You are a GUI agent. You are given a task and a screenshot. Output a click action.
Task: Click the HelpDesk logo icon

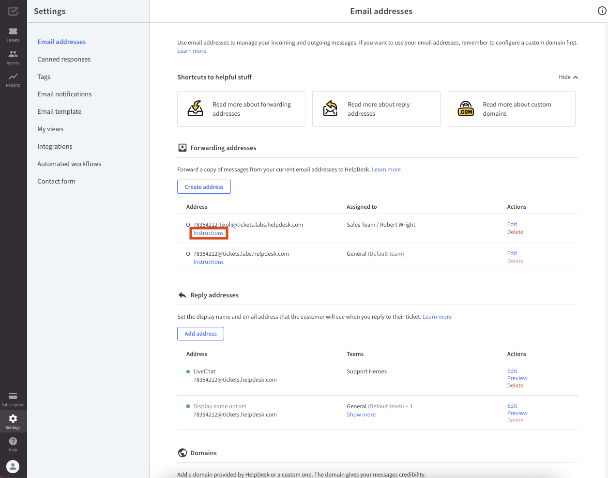pyautogui.click(x=13, y=11)
